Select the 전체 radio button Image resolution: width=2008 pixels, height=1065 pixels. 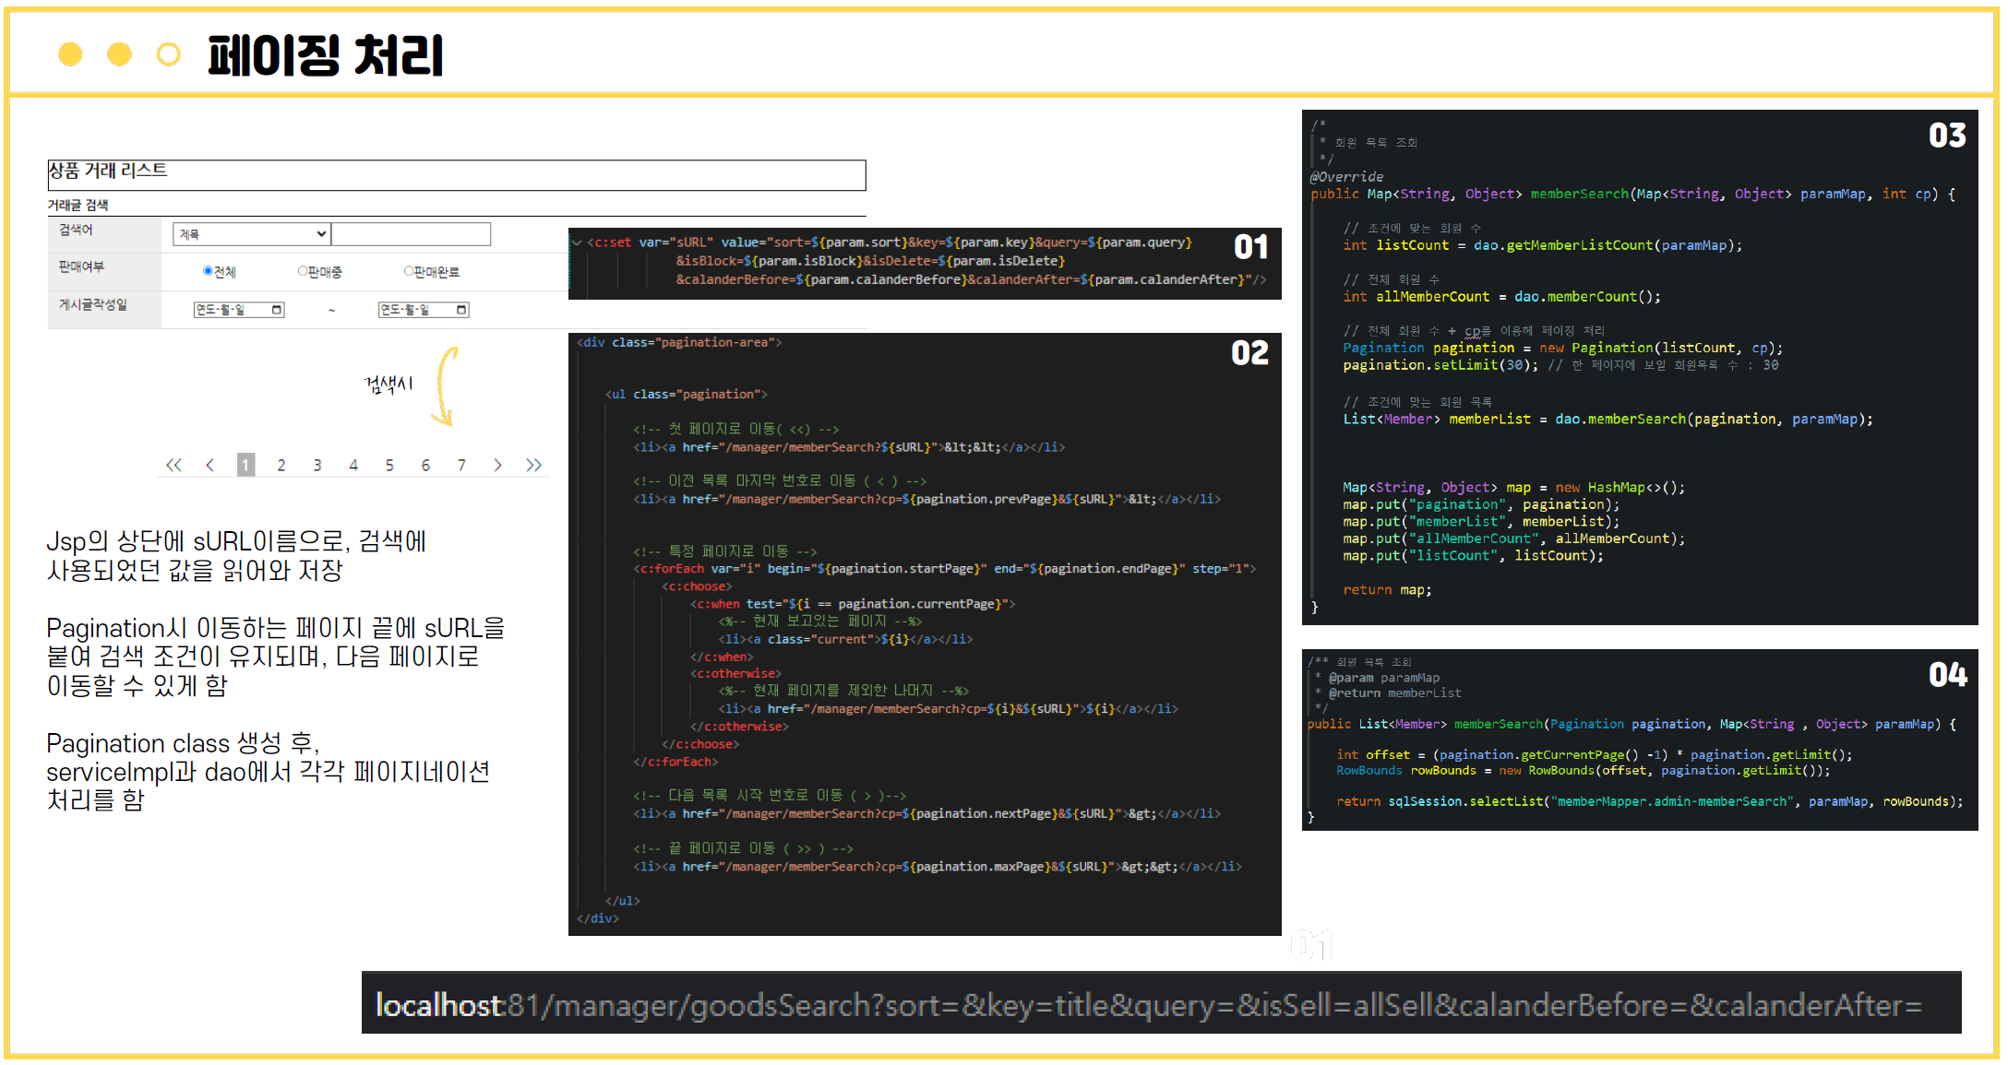pyautogui.click(x=208, y=270)
